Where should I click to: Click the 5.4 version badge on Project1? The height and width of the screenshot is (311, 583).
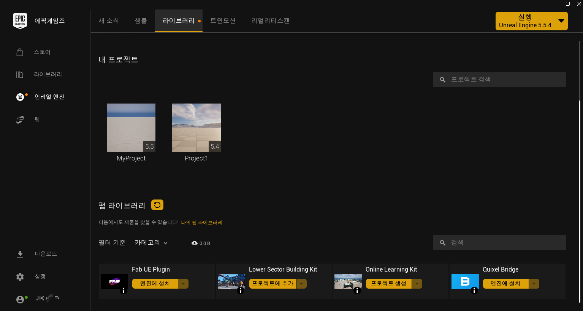(215, 146)
